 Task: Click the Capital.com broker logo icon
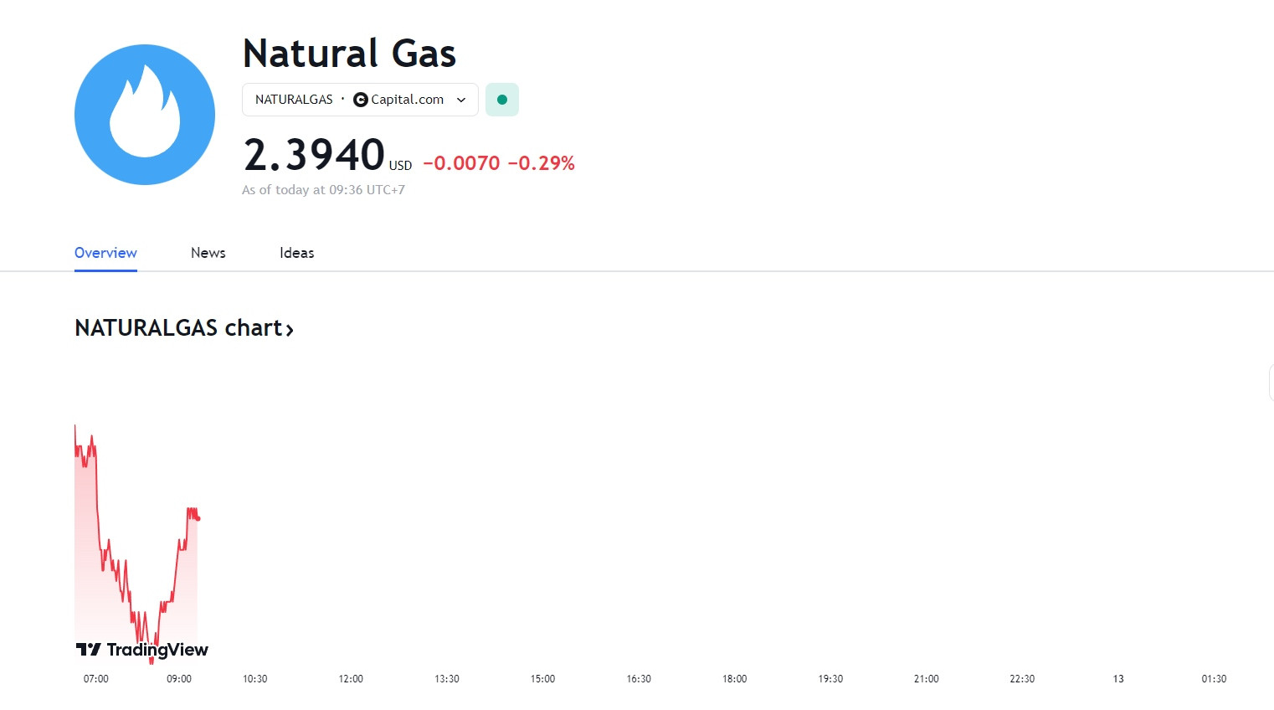(361, 100)
